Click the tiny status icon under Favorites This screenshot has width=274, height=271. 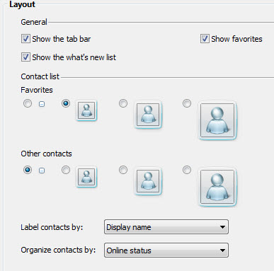coord(42,104)
